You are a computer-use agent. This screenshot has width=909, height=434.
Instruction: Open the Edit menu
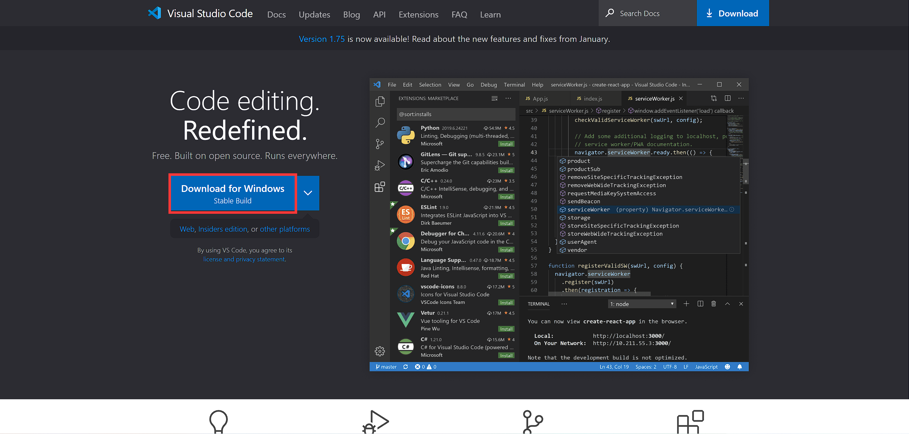coord(408,85)
